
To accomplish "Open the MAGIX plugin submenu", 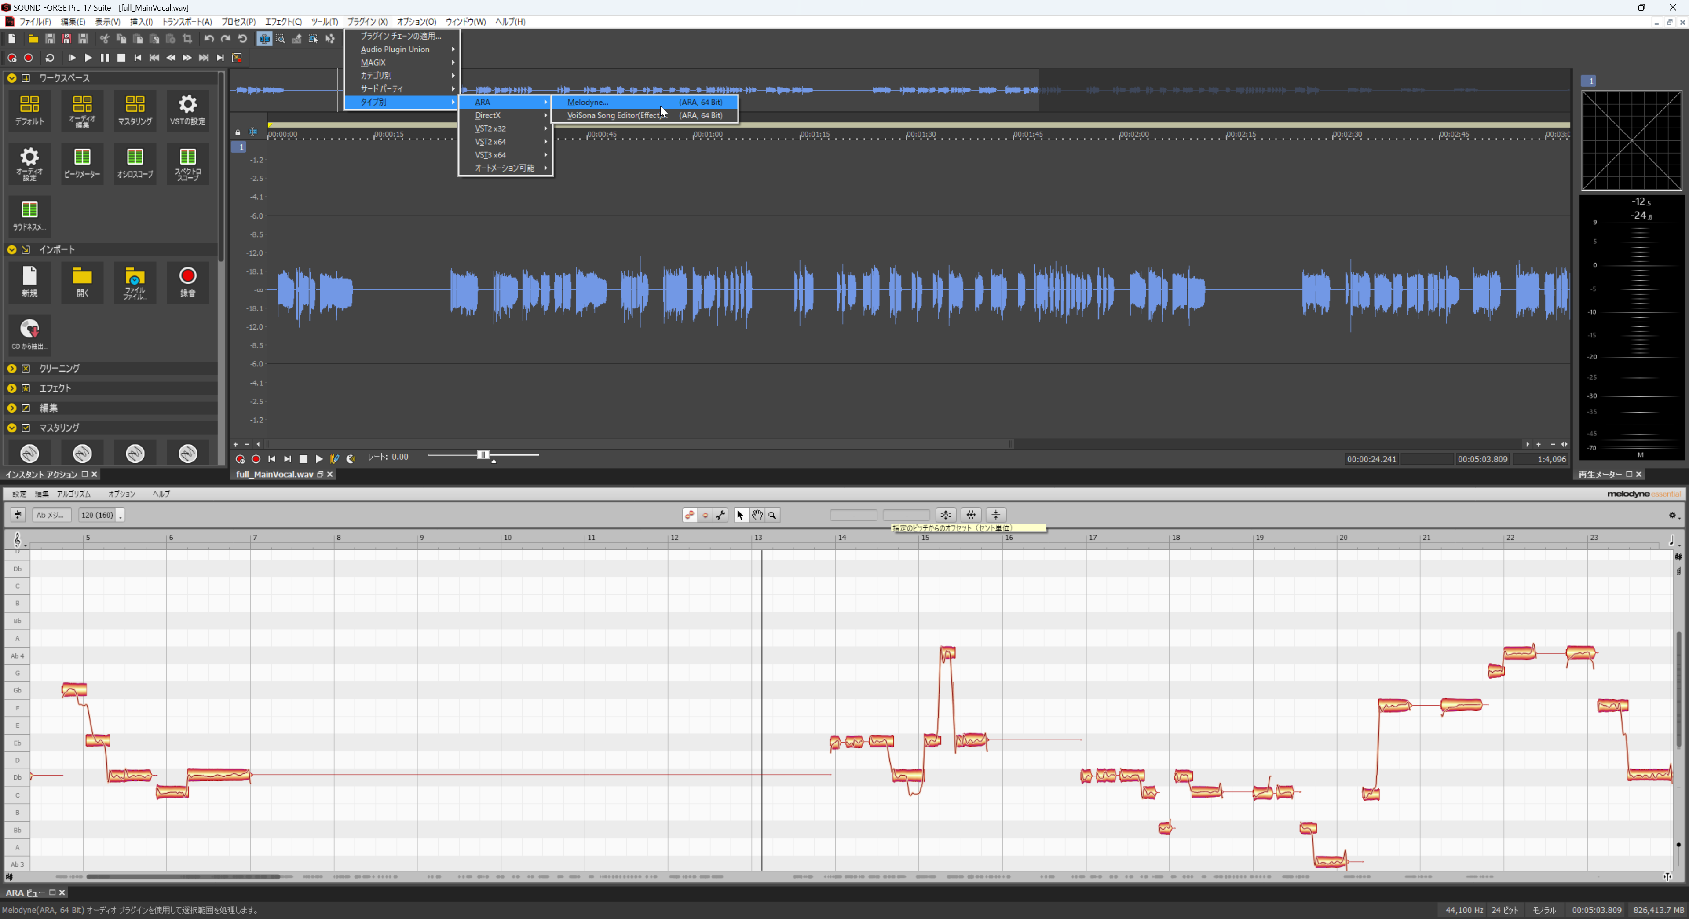I will pyautogui.click(x=402, y=62).
